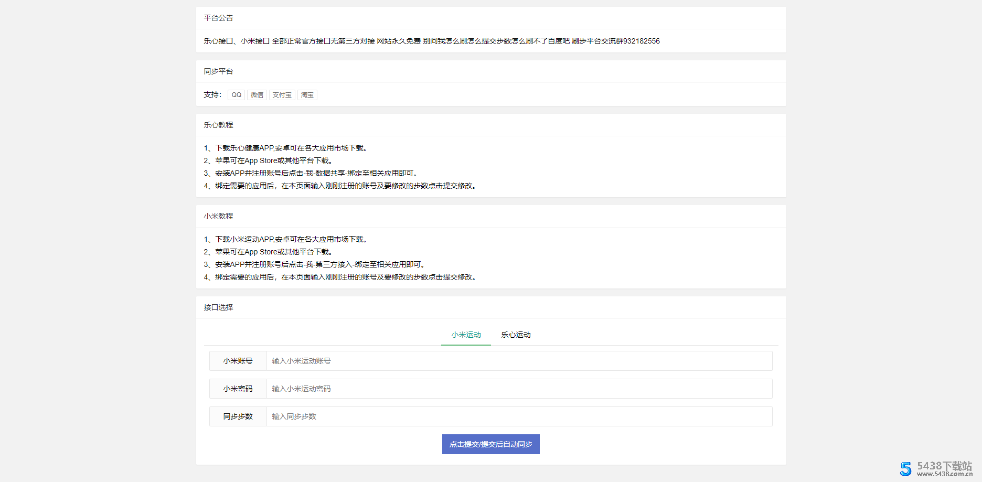This screenshot has height=482, width=982.
Task: Click the 点击提交/提交后自动同步 submit button
Action: coord(490,444)
